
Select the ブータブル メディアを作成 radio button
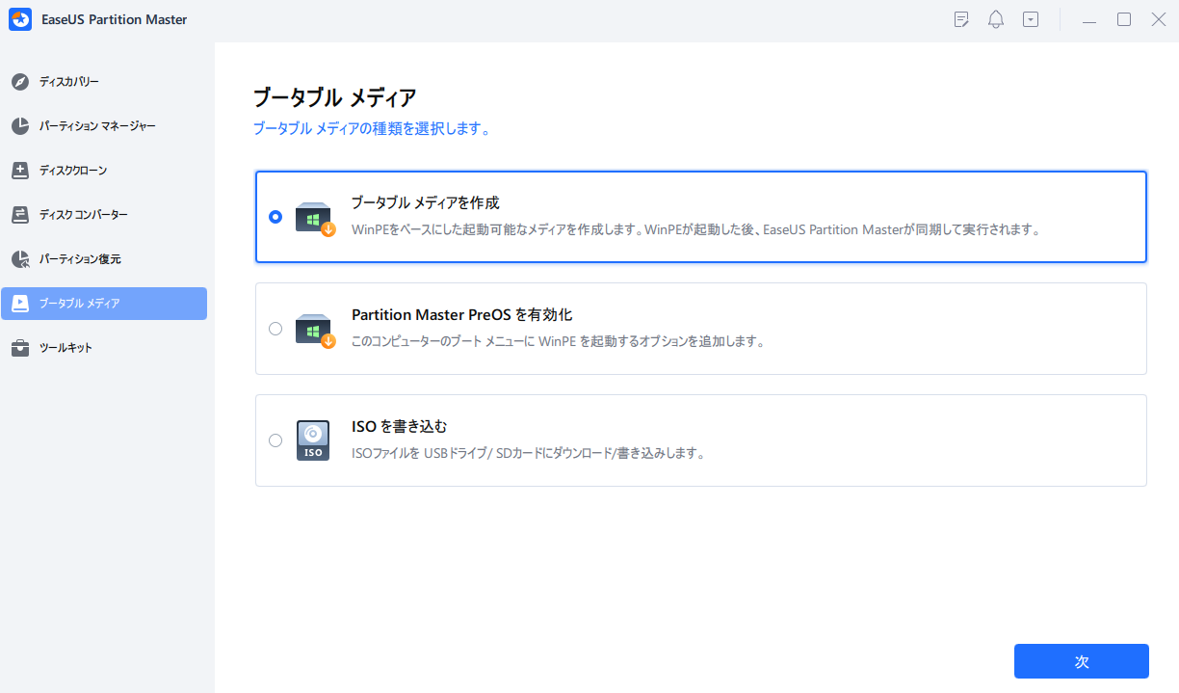[x=275, y=217]
